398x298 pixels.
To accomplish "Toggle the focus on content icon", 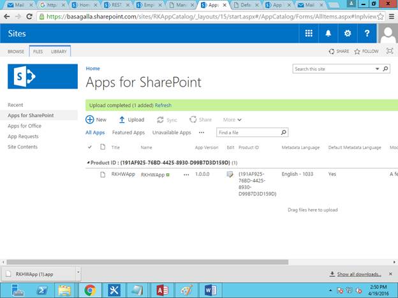I will point(389,51).
